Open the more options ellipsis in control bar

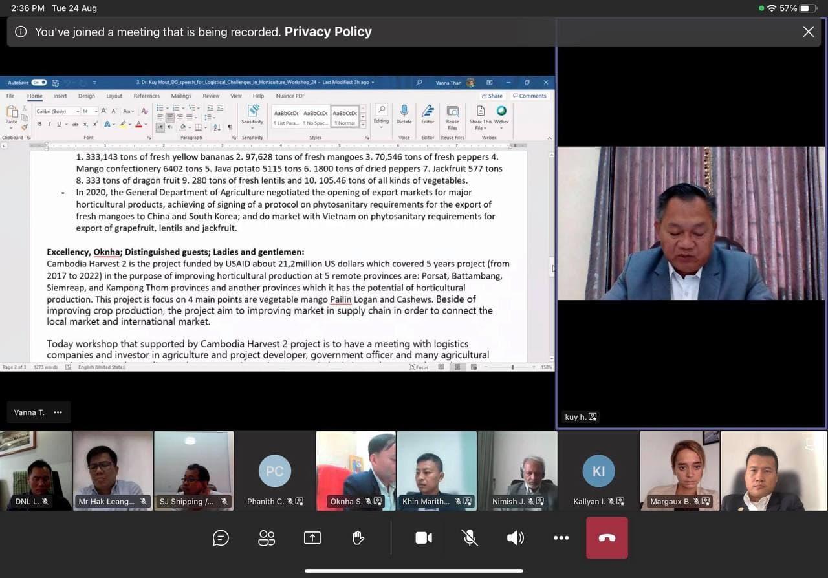point(561,537)
